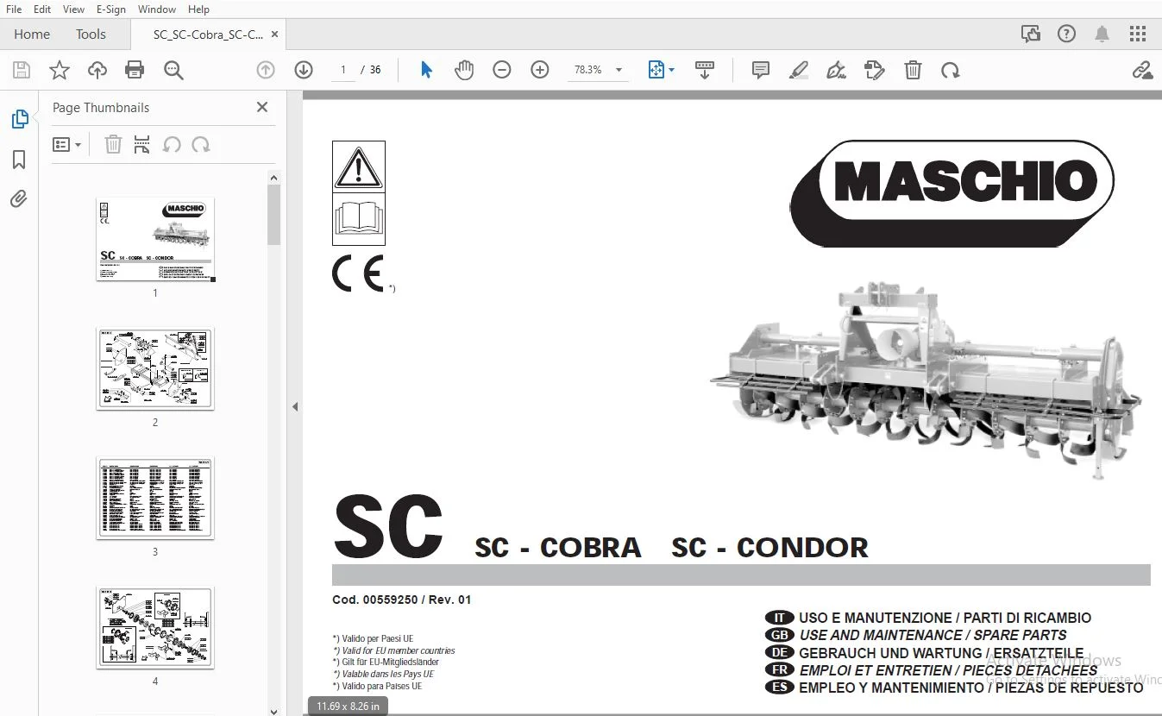This screenshot has width=1162, height=716.
Task: Select the SC_SC-Cobra document tab
Action: [208, 35]
